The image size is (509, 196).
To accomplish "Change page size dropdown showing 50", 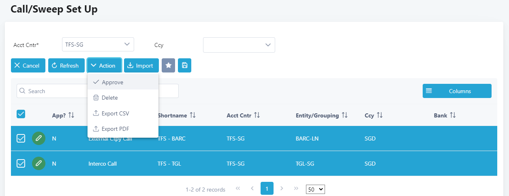I will [315, 189].
